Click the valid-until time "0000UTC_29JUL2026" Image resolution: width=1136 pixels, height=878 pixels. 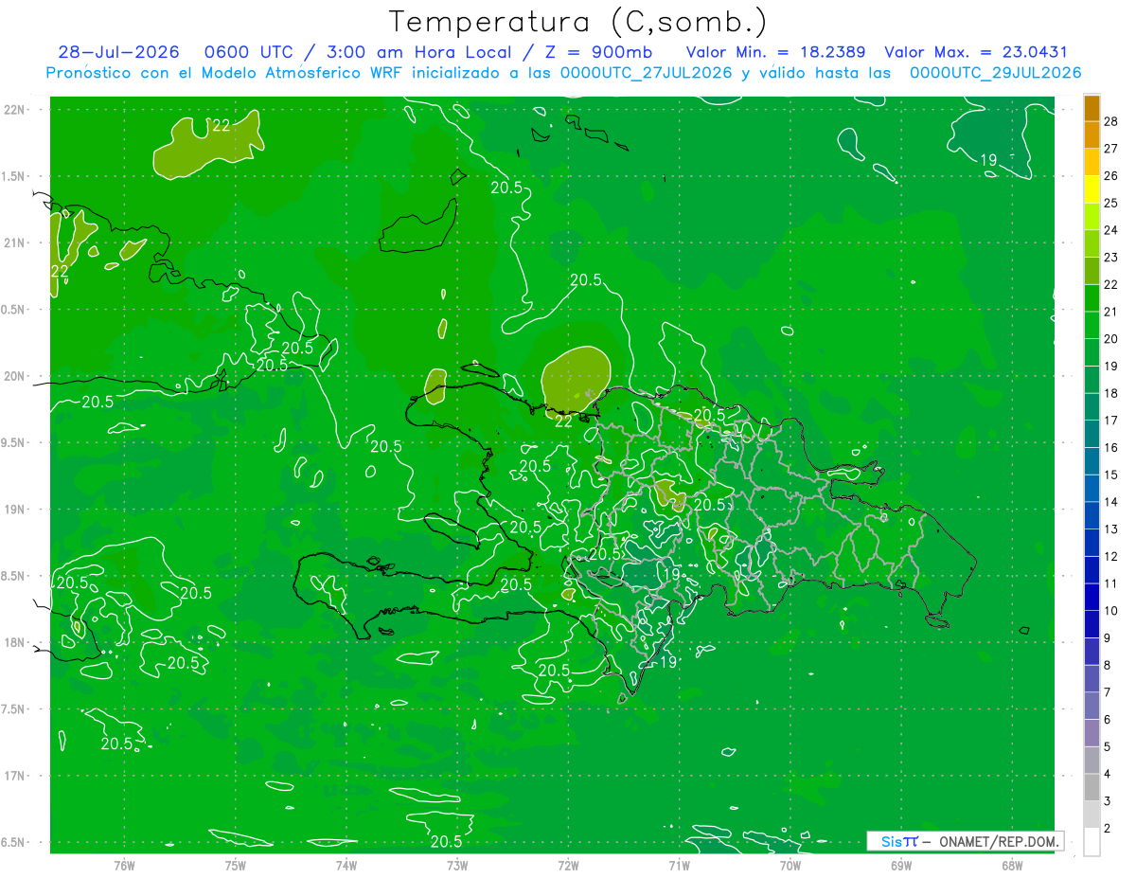(995, 73)
